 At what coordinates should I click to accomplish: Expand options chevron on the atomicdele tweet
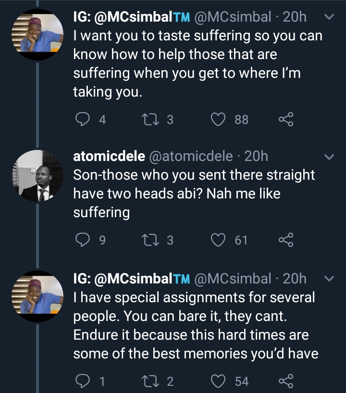[329, 157]
